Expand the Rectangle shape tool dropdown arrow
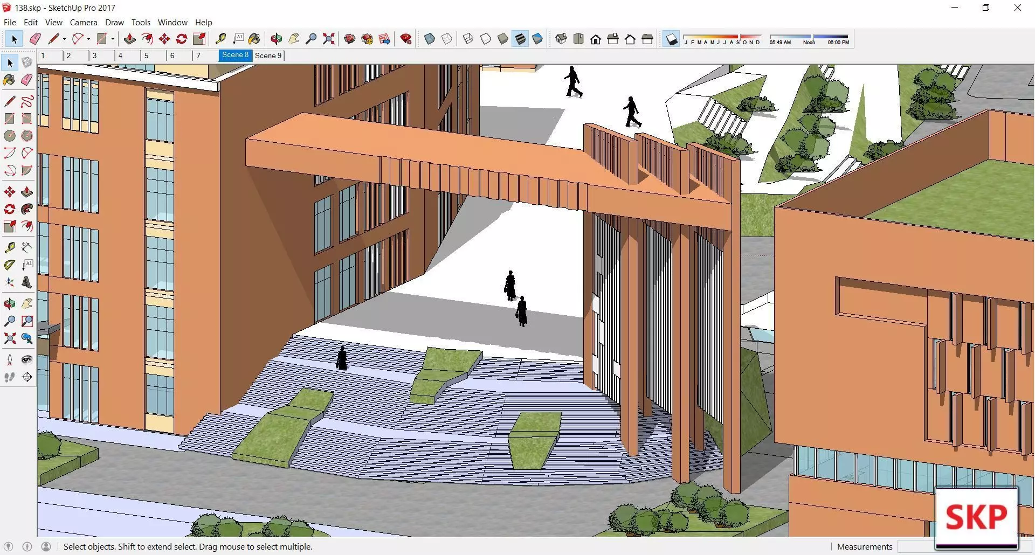 tap(113, 39)
